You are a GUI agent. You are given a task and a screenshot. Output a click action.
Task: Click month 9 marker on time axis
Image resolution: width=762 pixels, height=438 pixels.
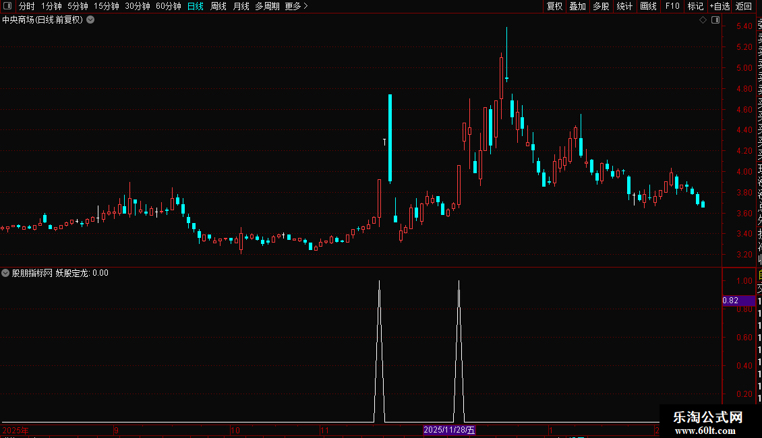116,430
